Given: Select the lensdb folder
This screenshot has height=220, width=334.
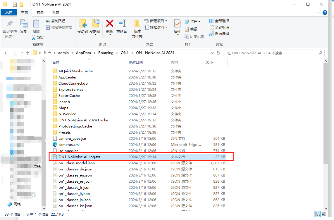Looking at the screenshot, I should 64,102.
